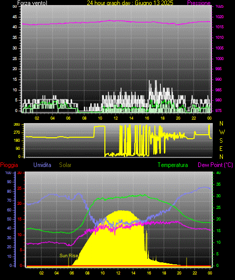This screenshot has width=235, height=280.
Task: Click the E wind direction letter
Action: pos(221,148)
